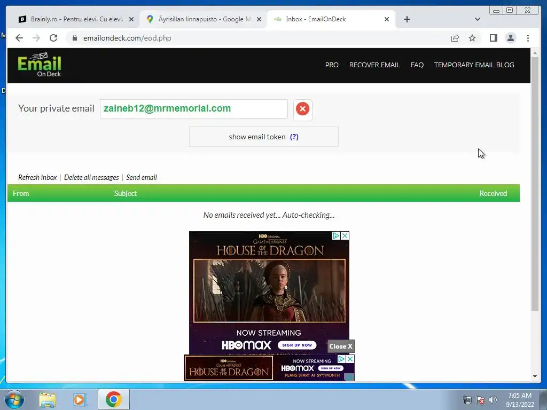Close the bottom banner ad with X icon
Viewport: 547px width, 410px height.
350,359
